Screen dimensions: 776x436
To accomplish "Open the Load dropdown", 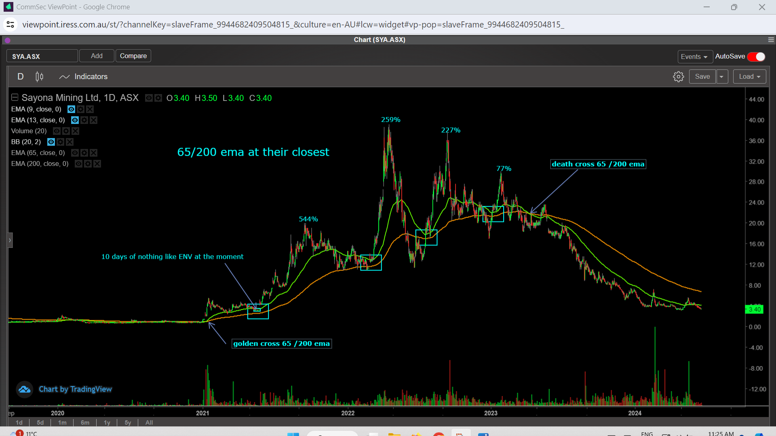I will coord(749,77).
